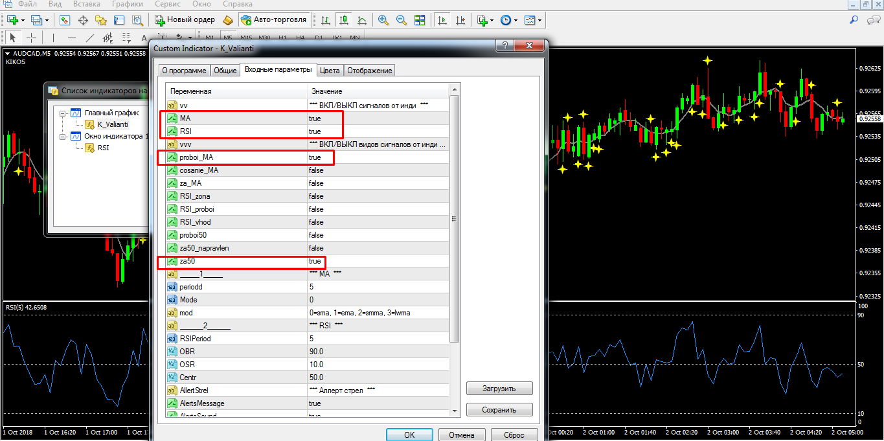Open the Market Watch window icon
Image resolution: width=884 pixels, height=441 pixels.
point(65,20)
